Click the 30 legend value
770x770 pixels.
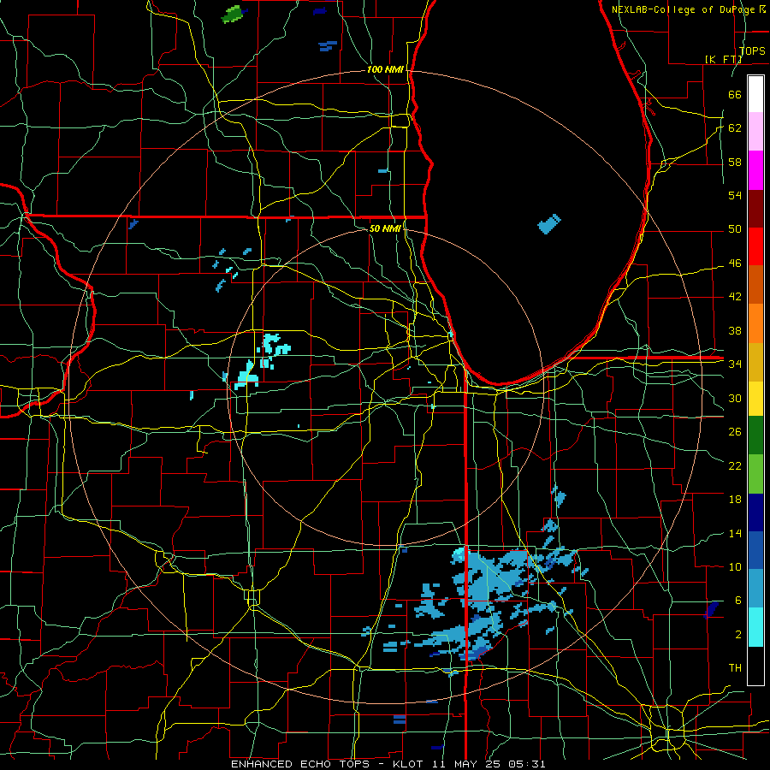735,398
